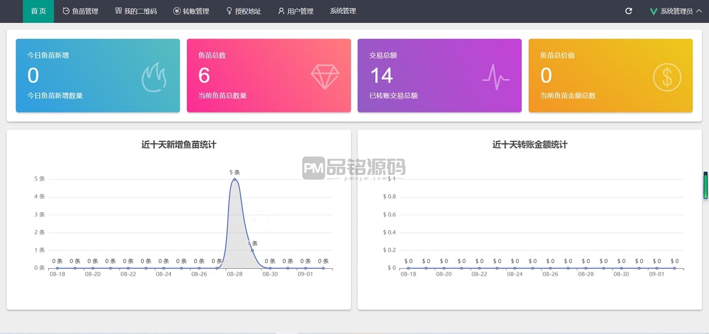Click the $ 0.8 axis label

(389, 197)
